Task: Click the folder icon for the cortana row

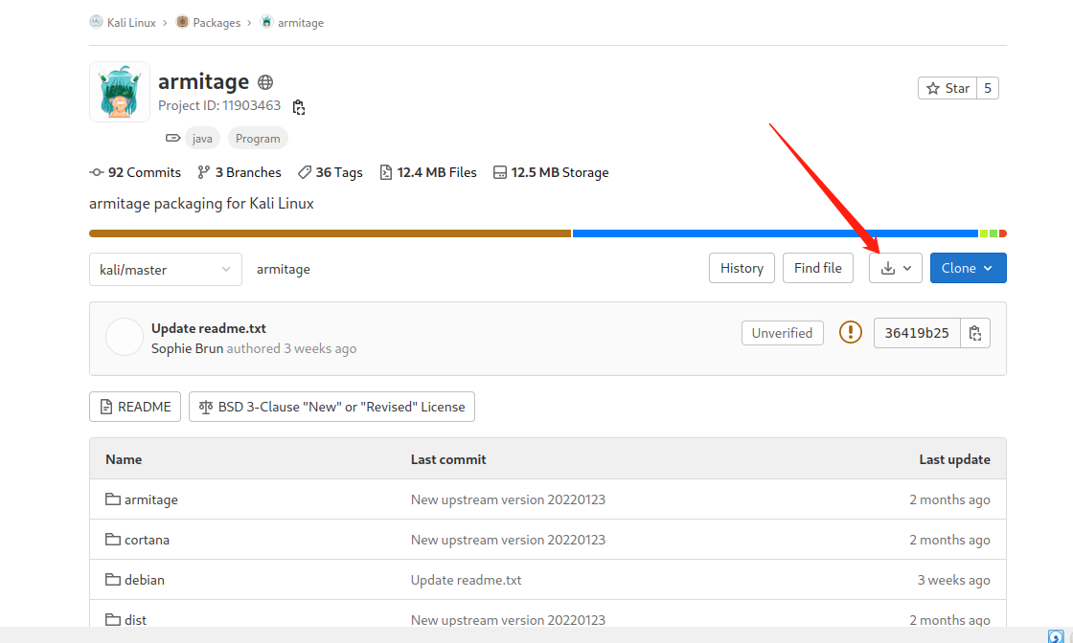Action: [x=113, y=539]
